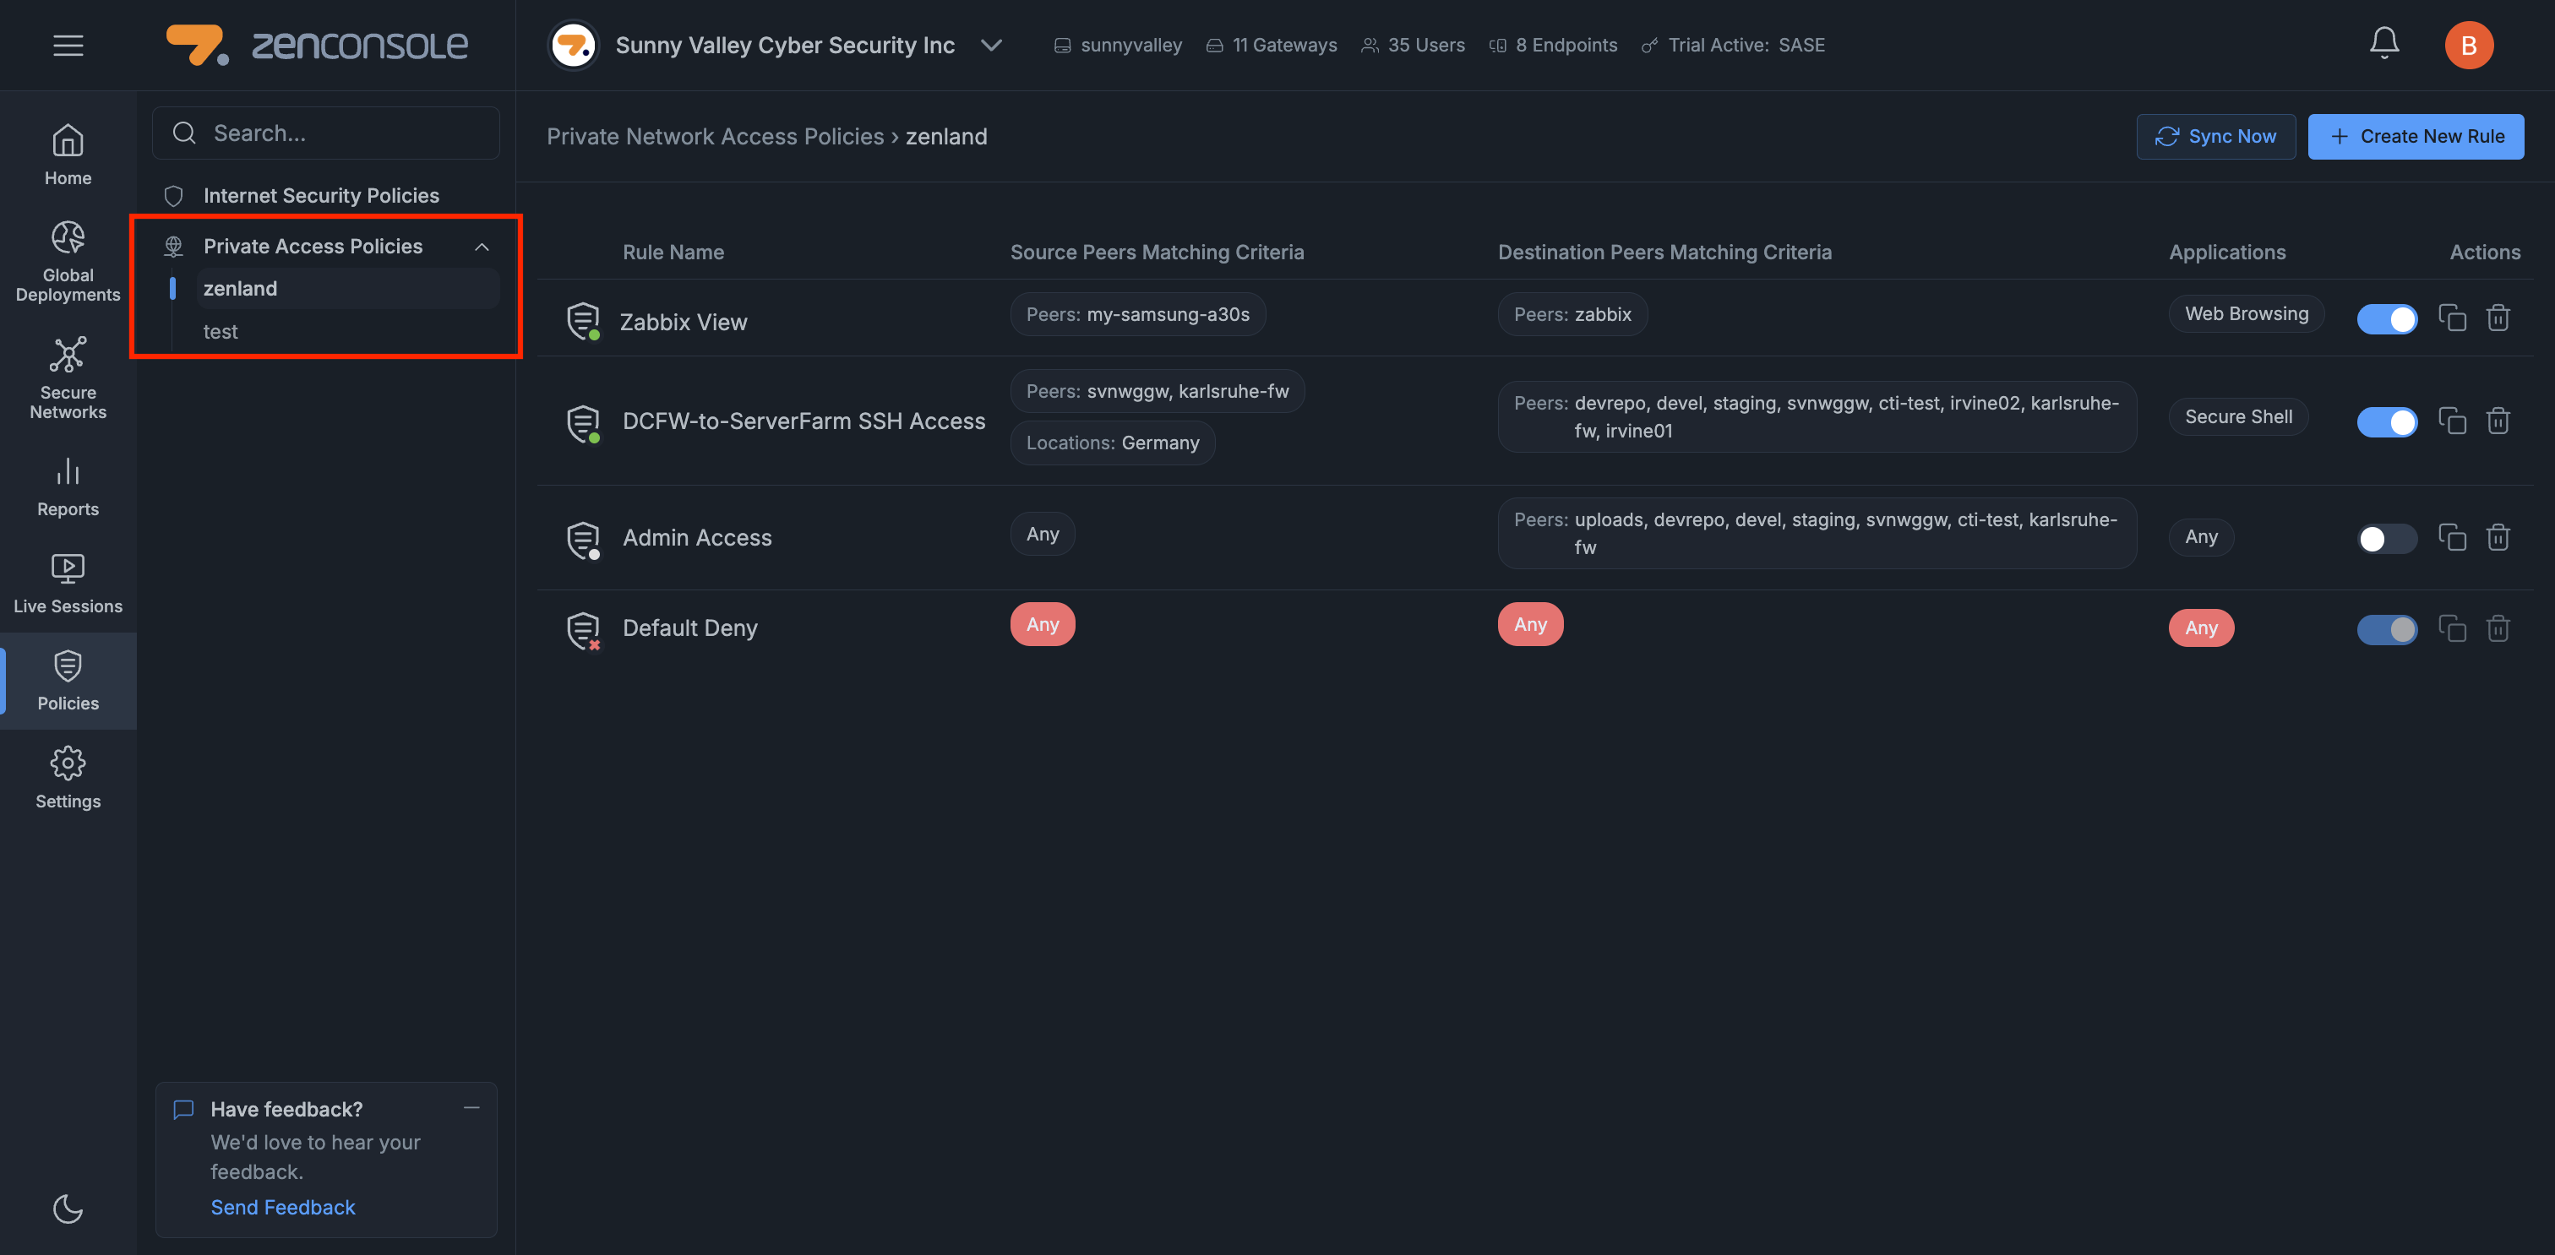
Task: Open the notification bell
Action: point(2384,45)
